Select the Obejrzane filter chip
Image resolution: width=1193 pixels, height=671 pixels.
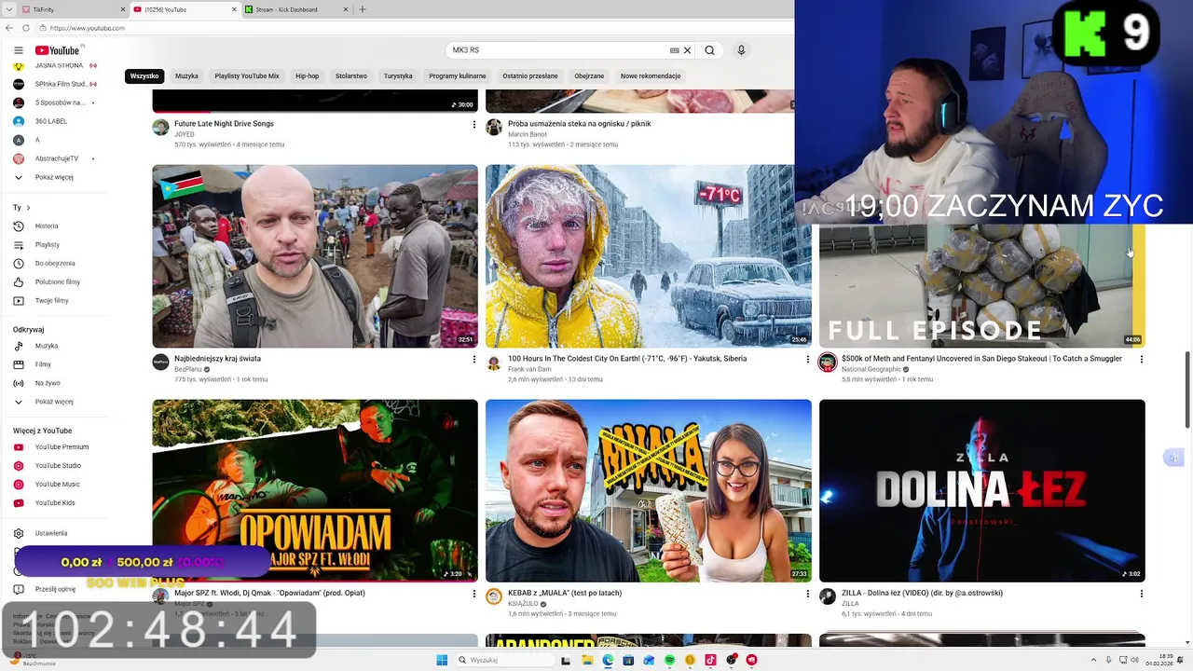click(x=589, y=76)
